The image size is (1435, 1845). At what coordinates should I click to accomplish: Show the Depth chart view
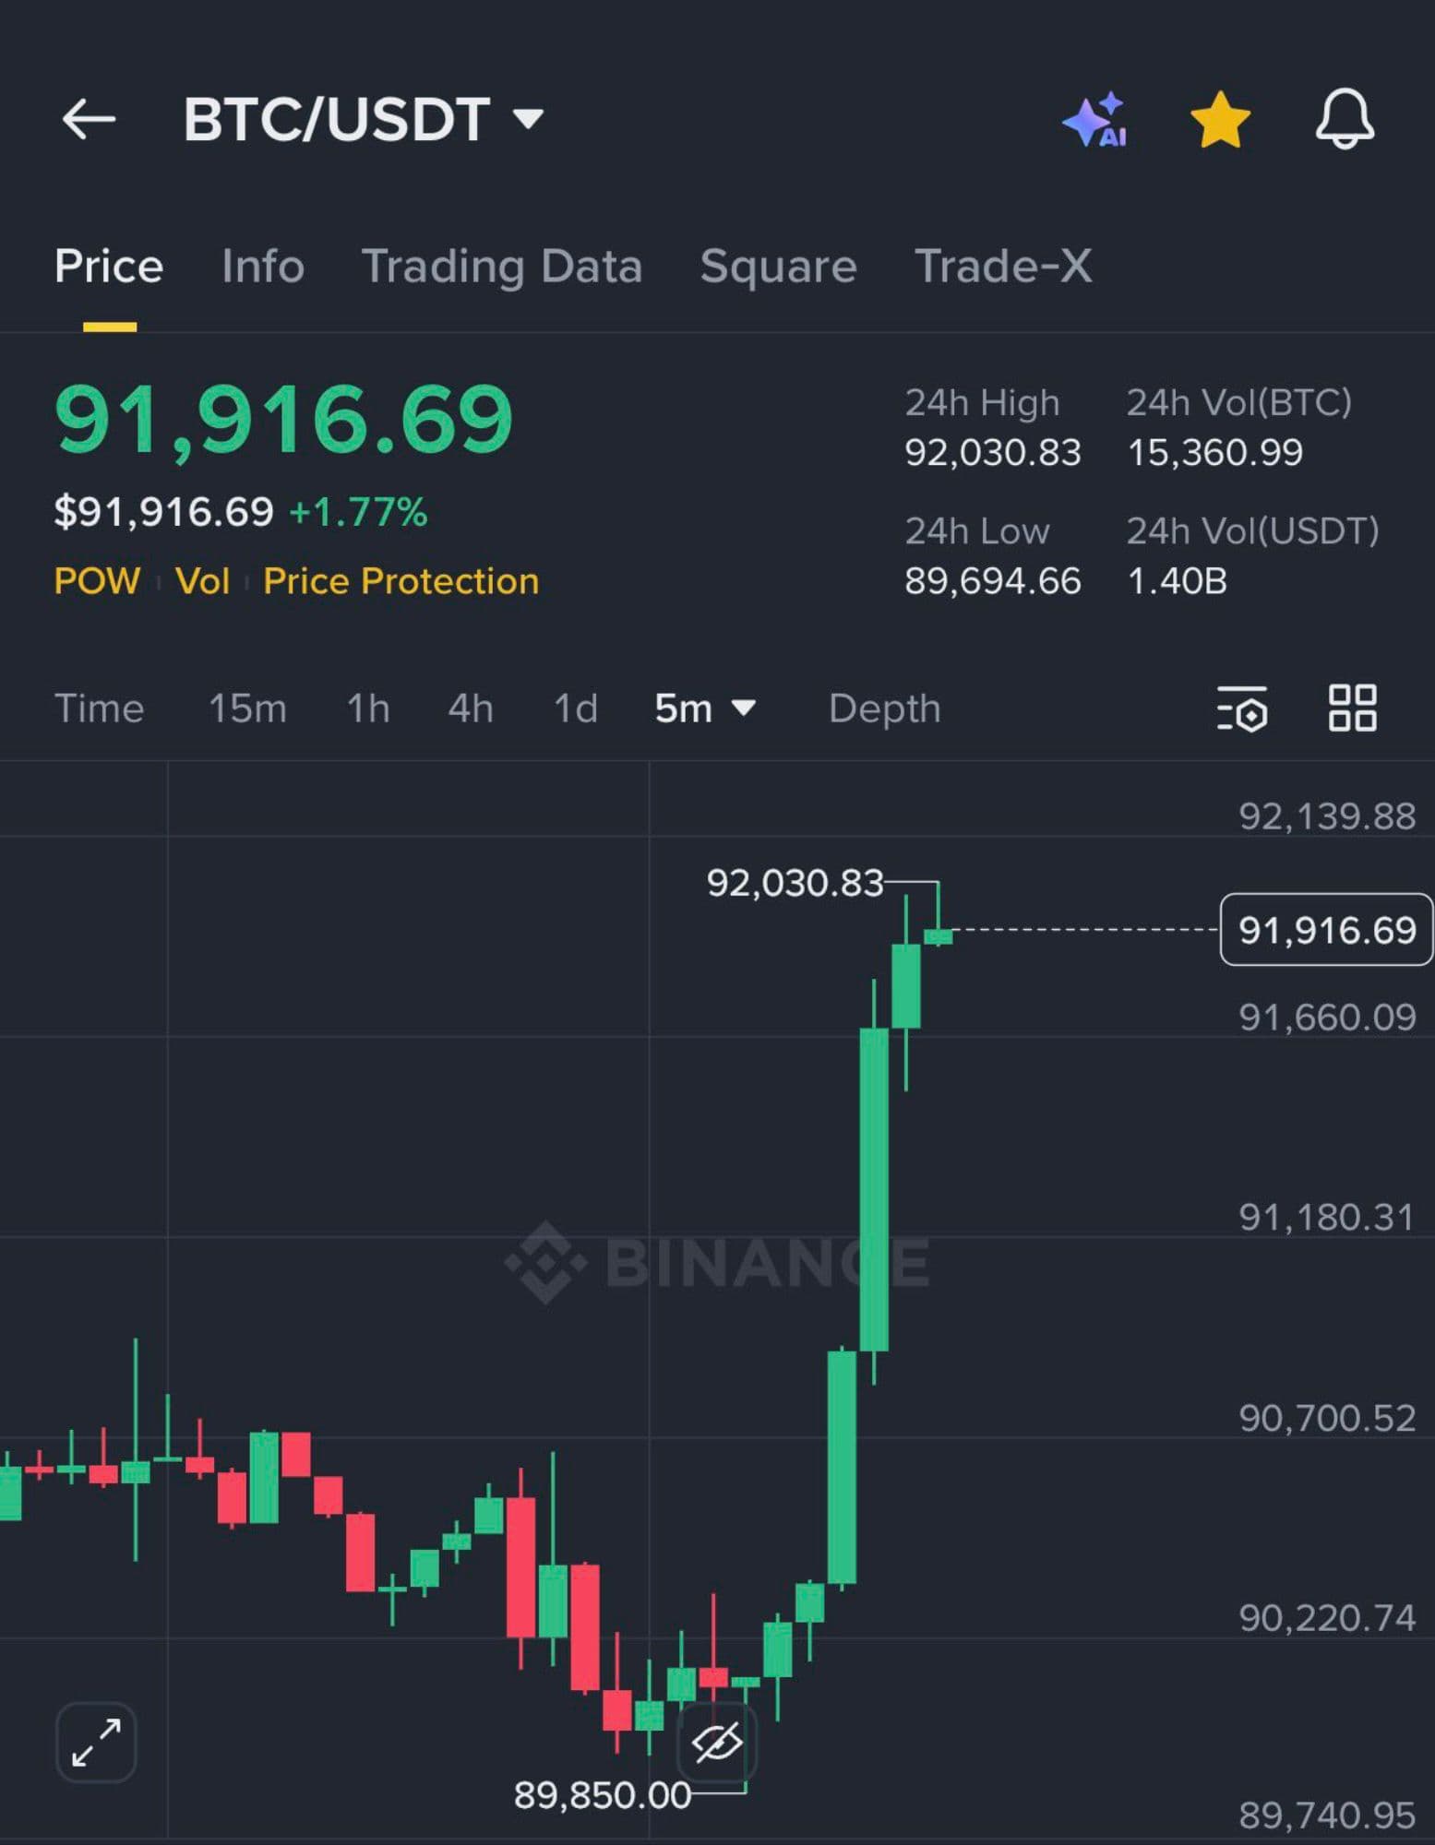pyautogui.click(x=884, y=708)
